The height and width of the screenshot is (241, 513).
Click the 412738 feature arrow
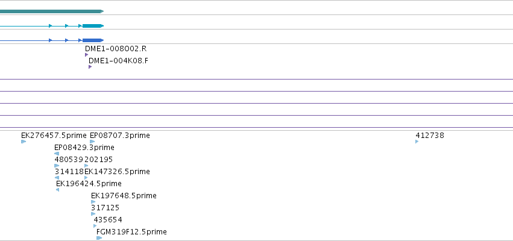tap(417, 142)
